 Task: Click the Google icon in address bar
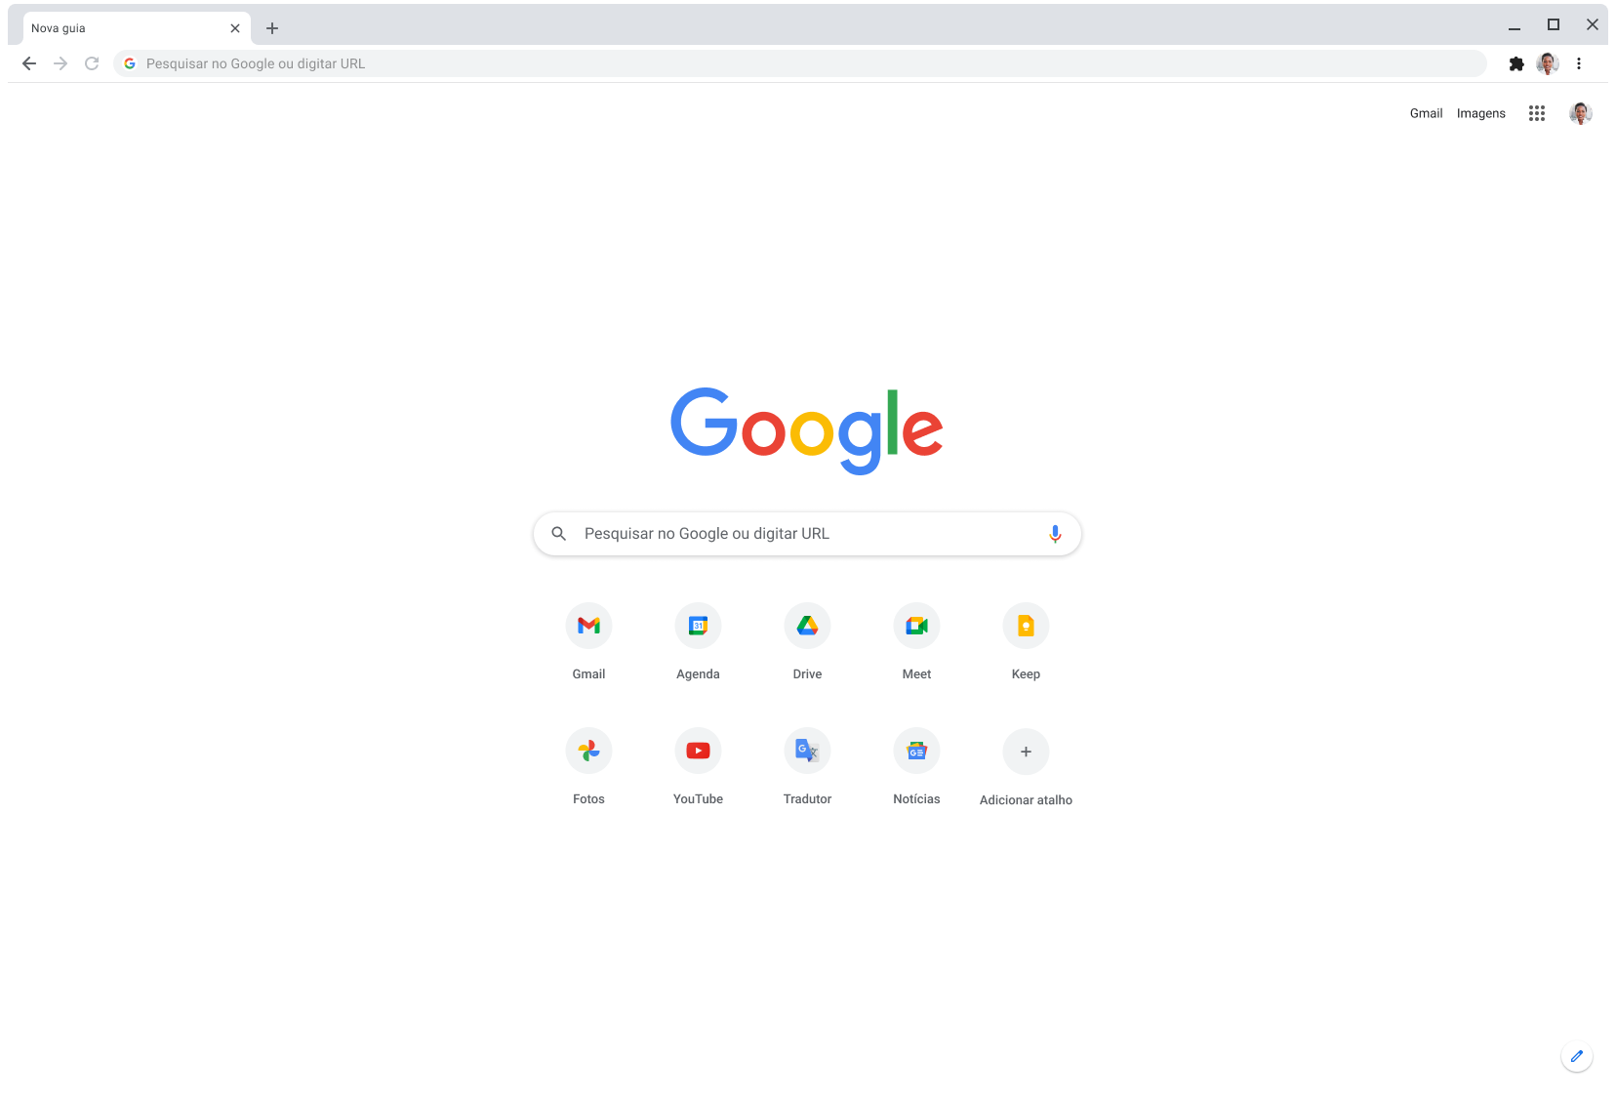(130, 63)
